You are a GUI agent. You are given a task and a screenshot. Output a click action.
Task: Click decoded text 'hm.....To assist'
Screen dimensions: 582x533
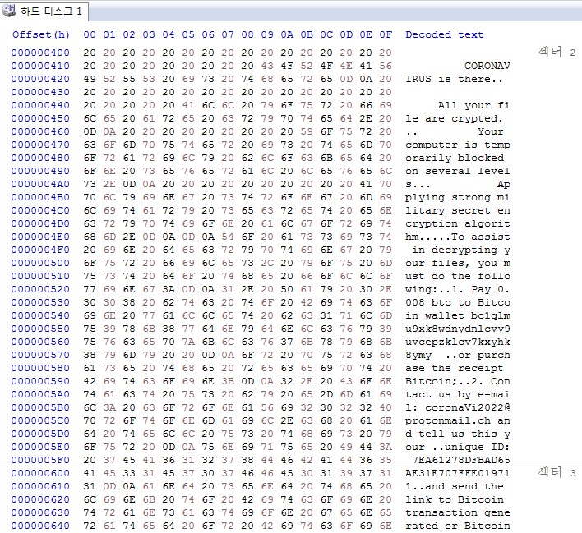458,237
